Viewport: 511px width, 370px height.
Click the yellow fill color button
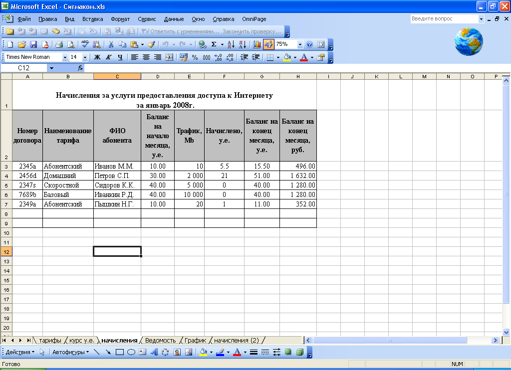287,57
